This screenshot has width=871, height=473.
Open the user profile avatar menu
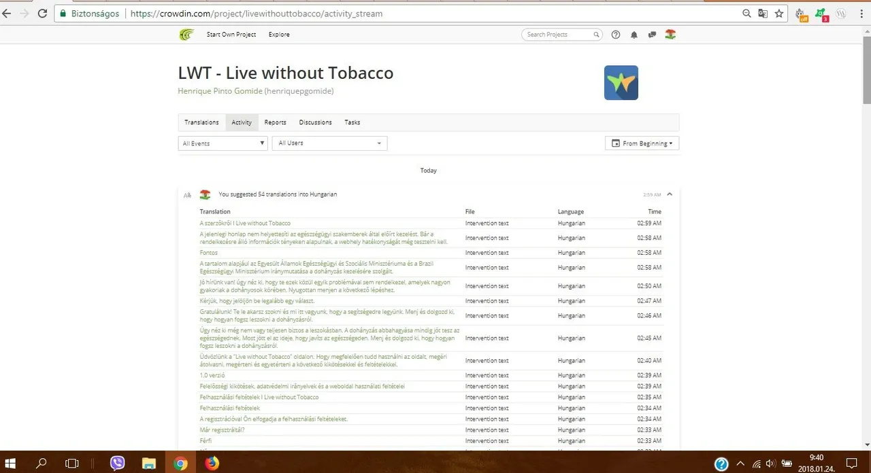670,35
